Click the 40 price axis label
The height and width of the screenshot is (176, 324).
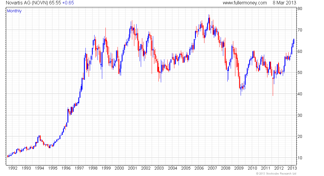300,94
